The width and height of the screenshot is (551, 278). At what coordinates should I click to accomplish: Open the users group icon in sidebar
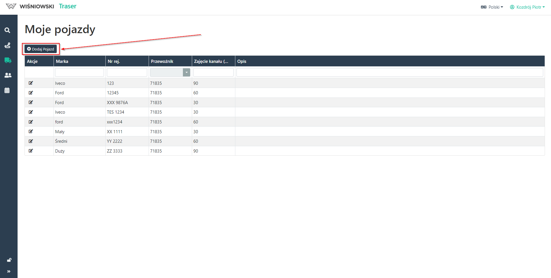(8, 75)
